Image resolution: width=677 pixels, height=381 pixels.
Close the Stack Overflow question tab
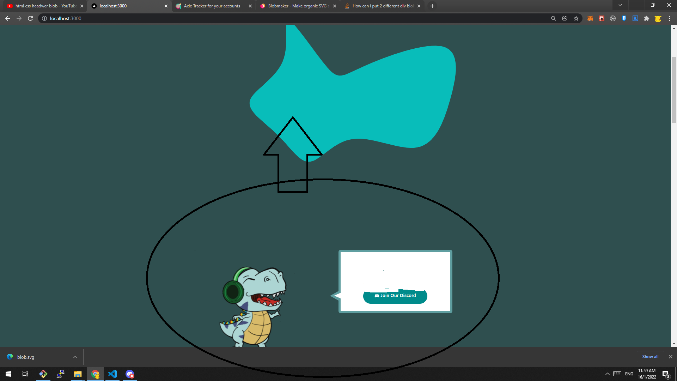tap(419, 6)
